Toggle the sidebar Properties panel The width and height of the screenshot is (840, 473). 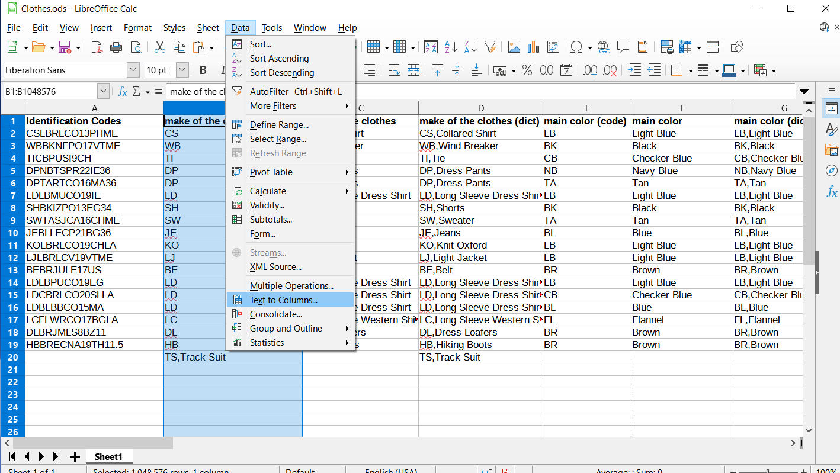coord(831,108)
